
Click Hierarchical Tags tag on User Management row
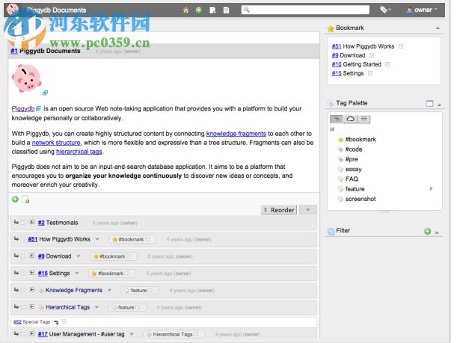tap(173, 334)
